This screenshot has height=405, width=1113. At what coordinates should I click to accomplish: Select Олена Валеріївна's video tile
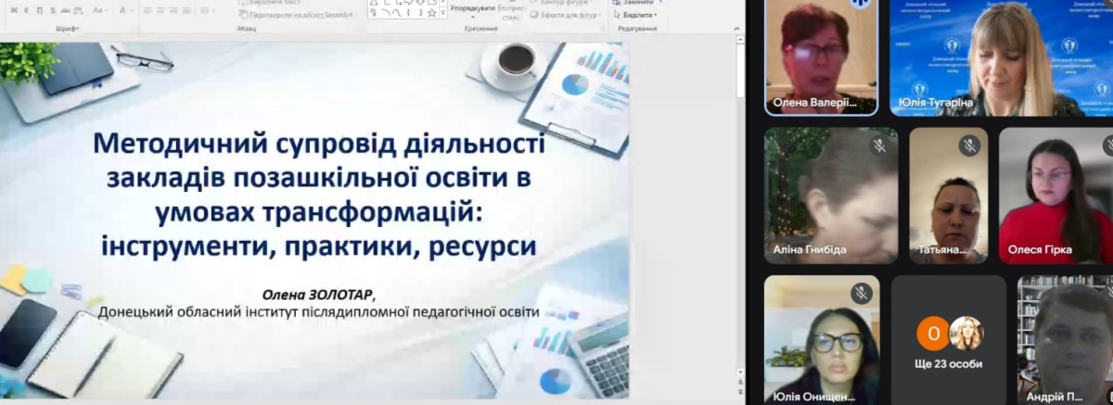tap(821, 57)
